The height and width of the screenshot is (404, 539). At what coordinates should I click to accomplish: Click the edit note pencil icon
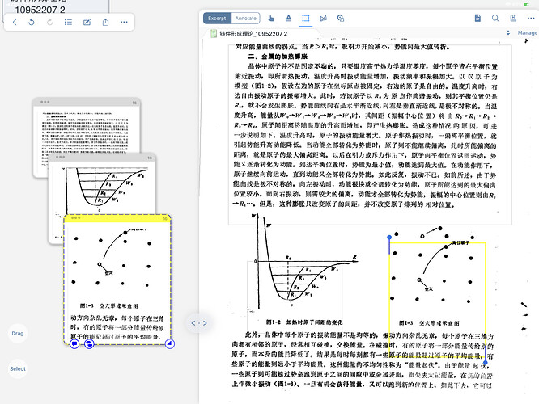(x=87, y=23)
